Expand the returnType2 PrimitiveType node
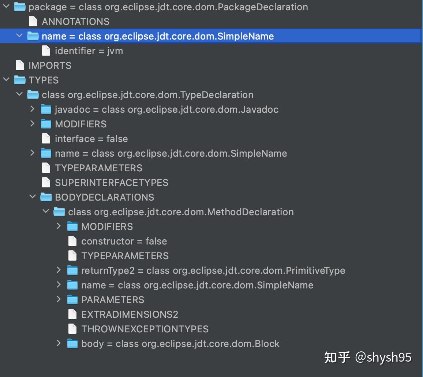The image size is (423, 377). point(59,270)
